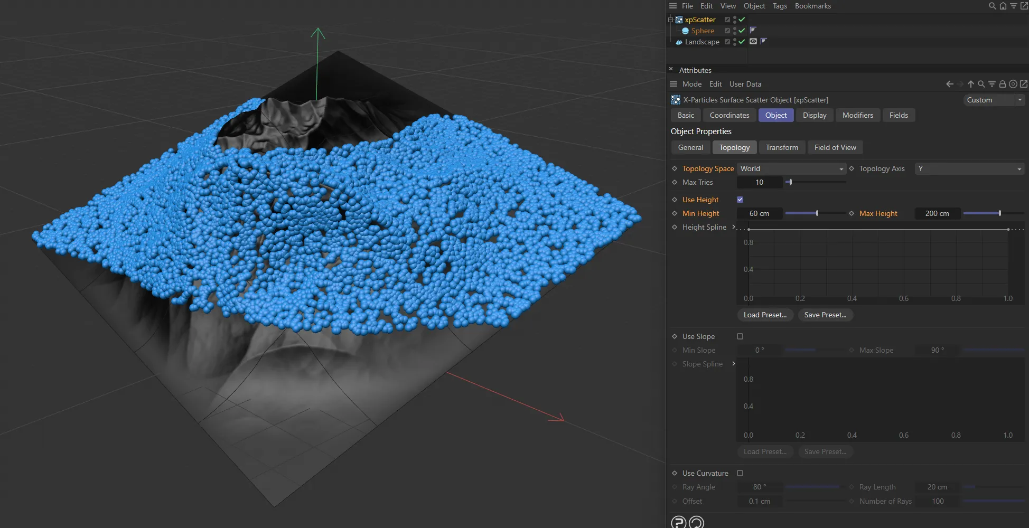Click the Load Preset button under Height Spline
1029x528 pixels.
(x=765, y=315)
